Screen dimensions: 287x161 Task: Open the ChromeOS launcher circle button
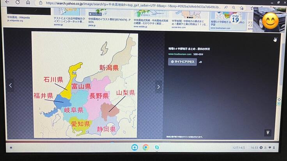11,148
